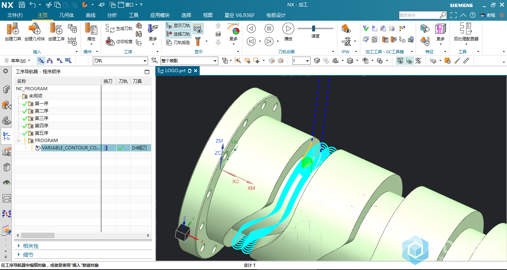
Task: Click the step-forward-to-end playback icon
Action: (269, 41)
